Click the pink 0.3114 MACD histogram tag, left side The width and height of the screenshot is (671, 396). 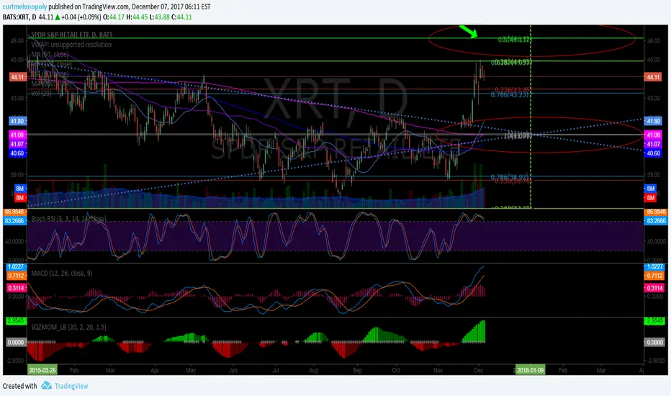(16, 288)
